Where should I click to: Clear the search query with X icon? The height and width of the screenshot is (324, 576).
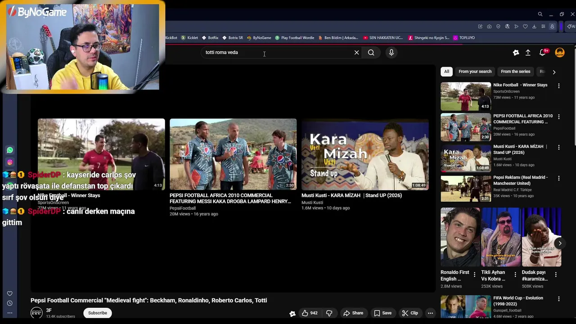[x=356, y=53]
